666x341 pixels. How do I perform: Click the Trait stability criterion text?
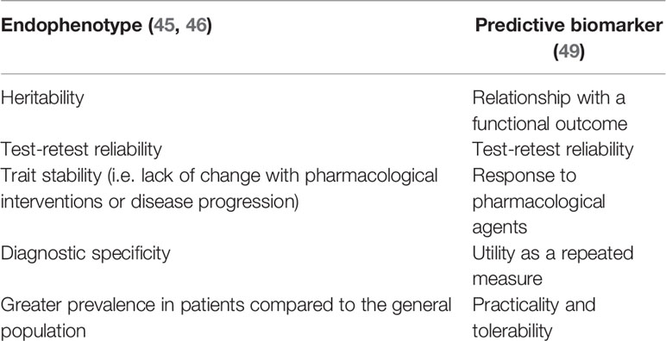pos(219,189)
